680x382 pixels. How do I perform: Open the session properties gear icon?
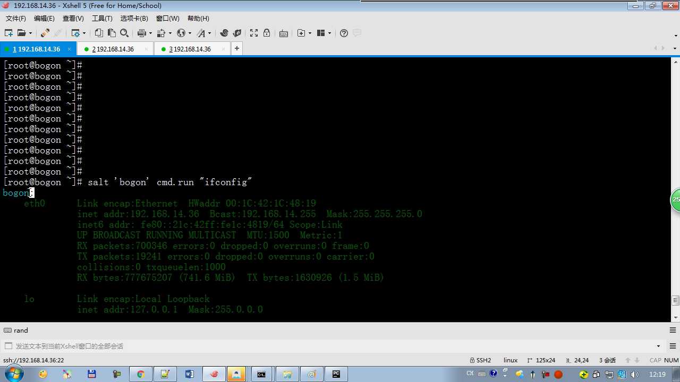(x=75, y=33)
